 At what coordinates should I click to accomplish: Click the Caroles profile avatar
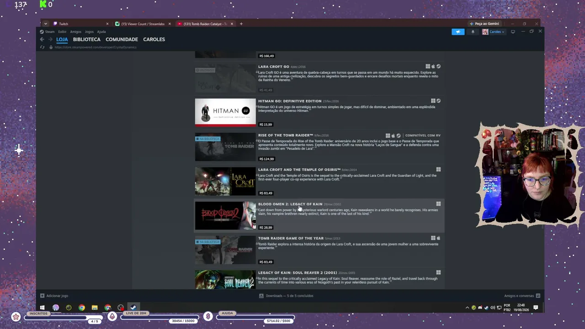click(x=485, y=32)
